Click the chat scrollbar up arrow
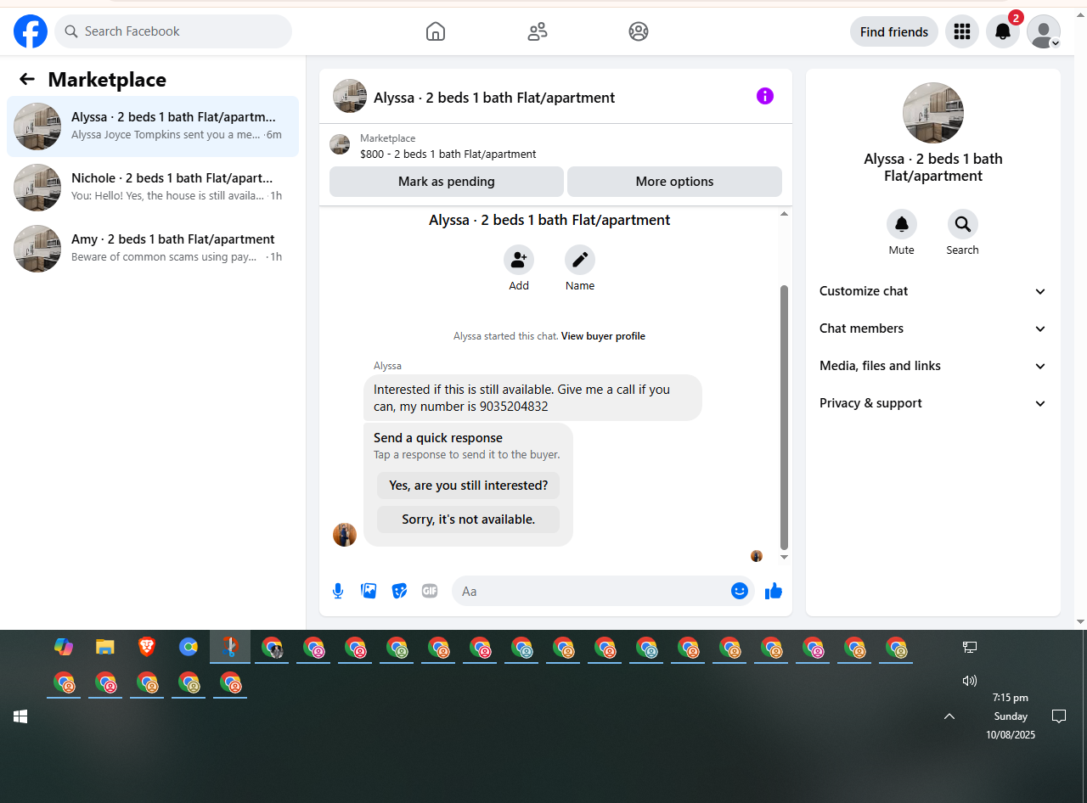1087x803 pixels. pos(784,214)
